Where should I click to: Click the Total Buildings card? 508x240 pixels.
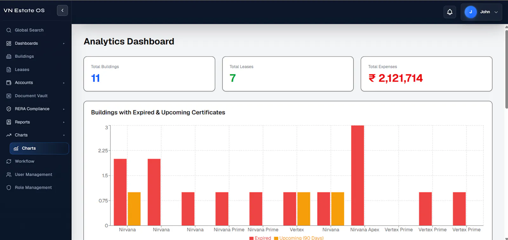(x=149, y=74)
